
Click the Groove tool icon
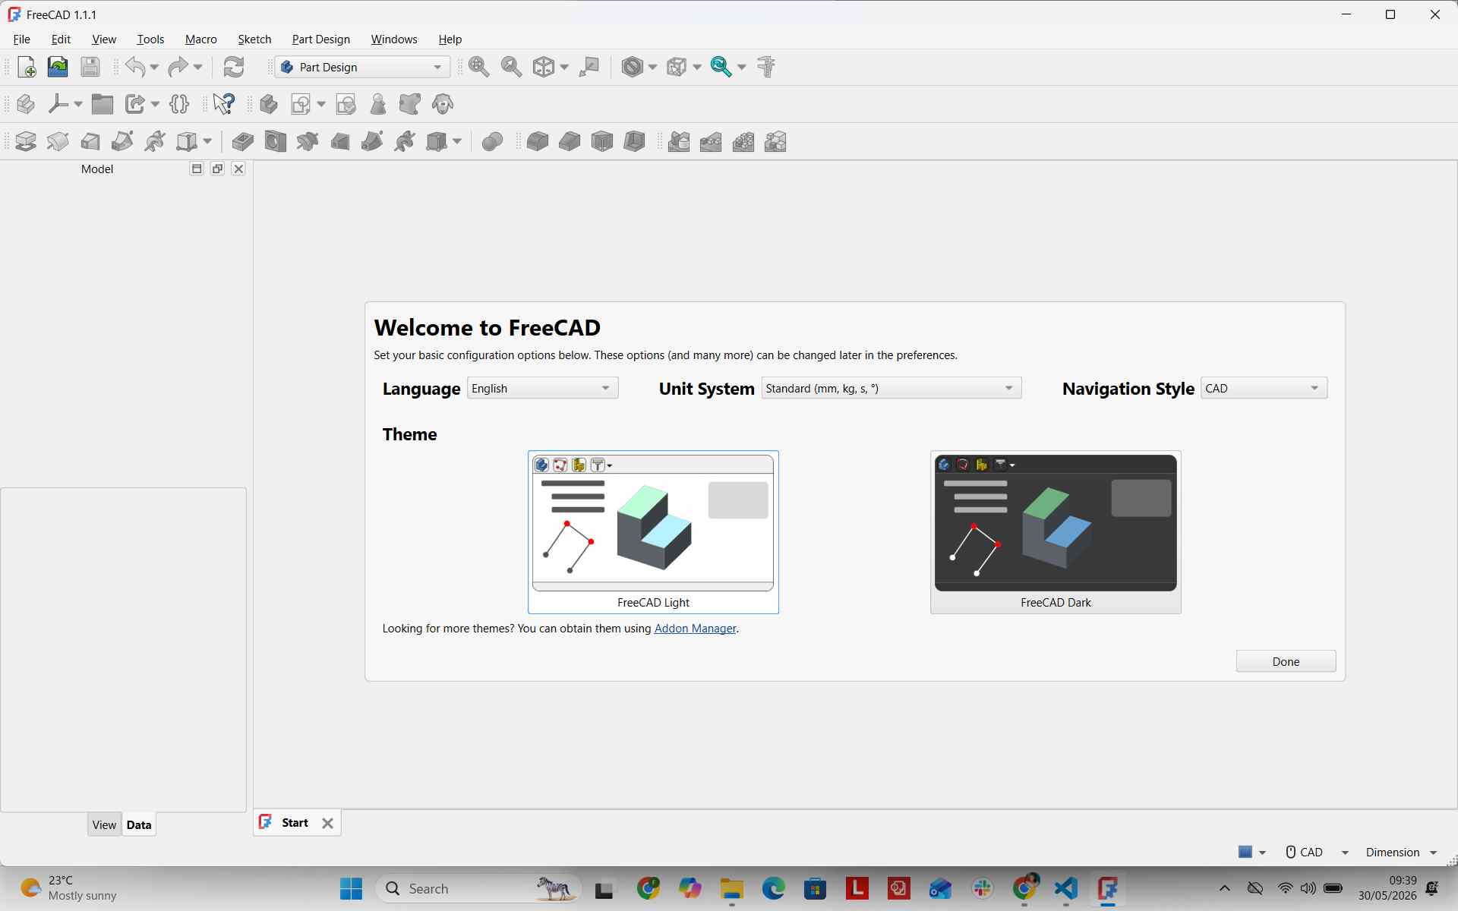pyautogui.click(x=308, y=142)
